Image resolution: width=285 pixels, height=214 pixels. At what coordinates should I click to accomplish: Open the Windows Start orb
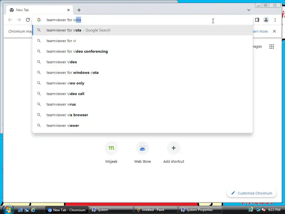[x=8, y=210]
